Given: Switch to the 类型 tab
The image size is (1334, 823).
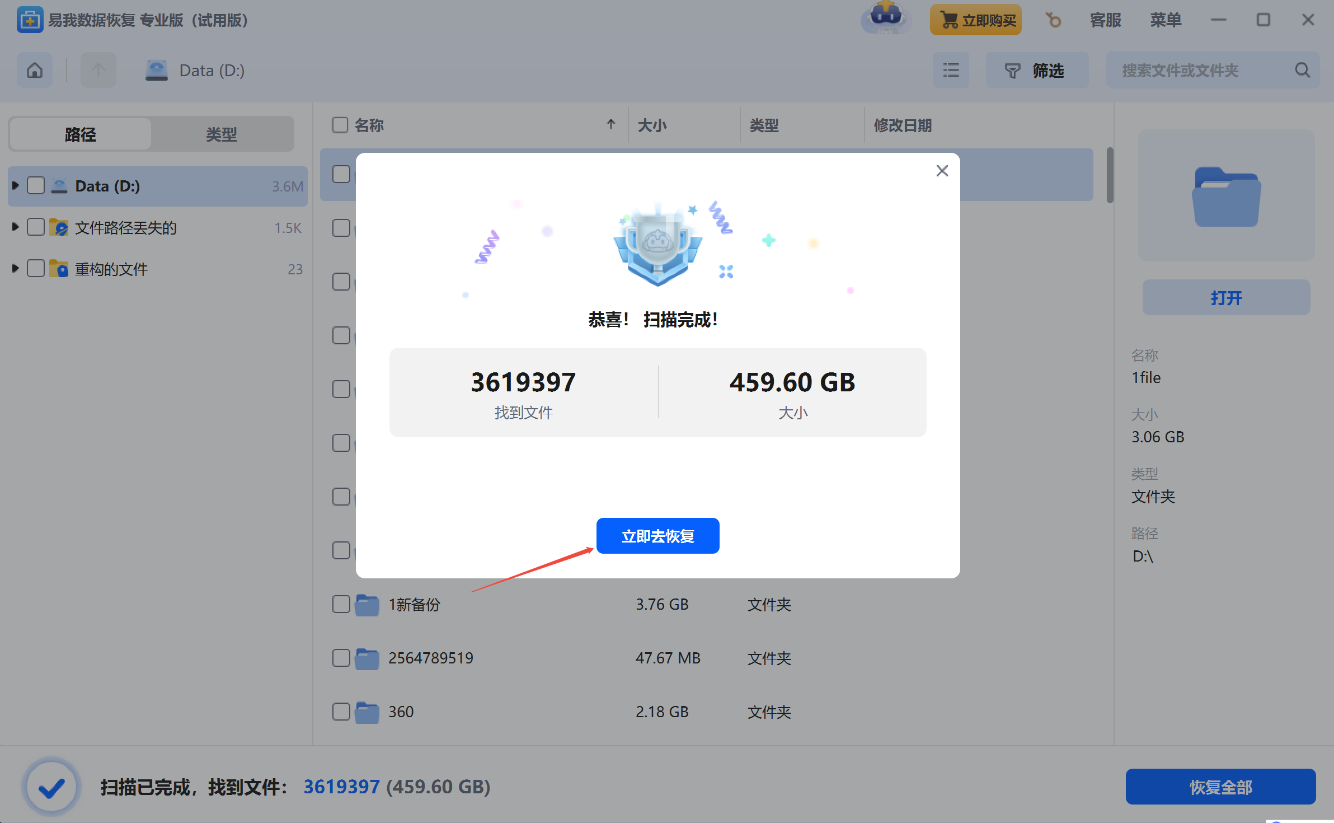Looking at the screenshot, I should click(222, 134).
